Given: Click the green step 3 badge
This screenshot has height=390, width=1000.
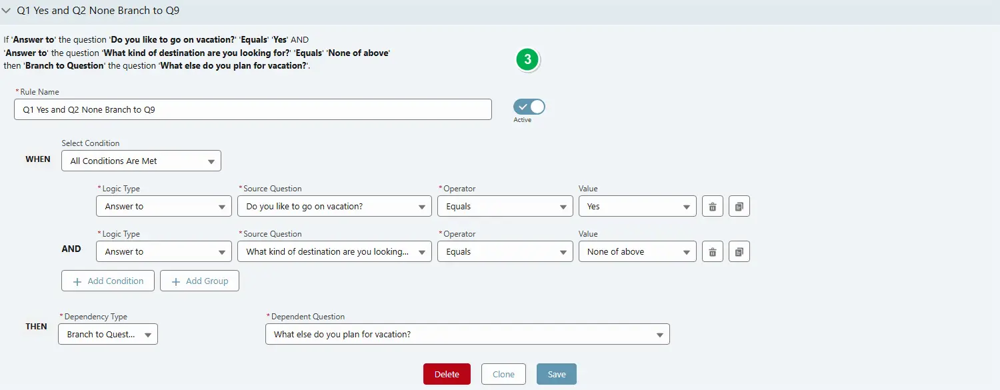Looking at the screenshot, I should point(527,59).
